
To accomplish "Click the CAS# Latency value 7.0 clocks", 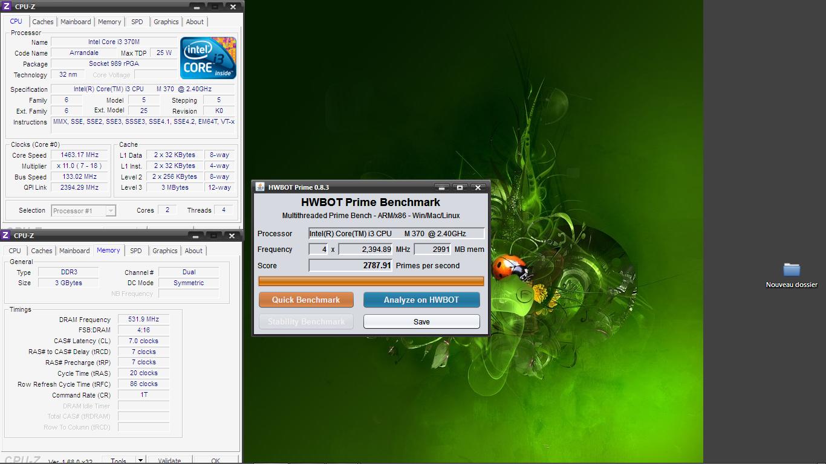I will coord(144,341).
